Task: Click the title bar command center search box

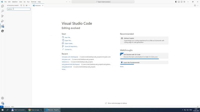Action: click(103, 2)
